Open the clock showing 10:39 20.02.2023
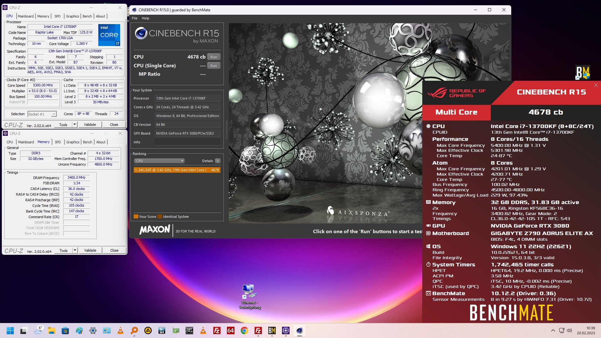Screen dimensions: 601x338 click(586, 330)
